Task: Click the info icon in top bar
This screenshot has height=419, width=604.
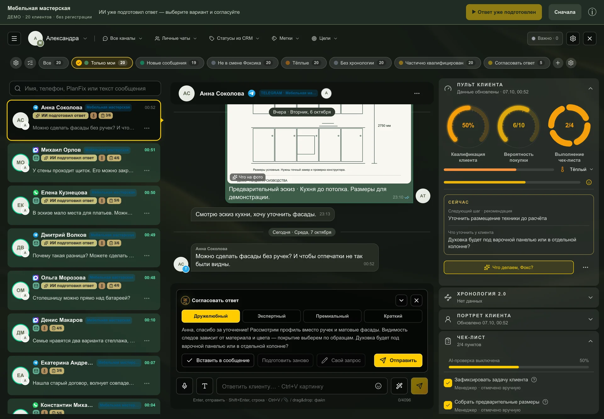Action: pos(592,12)
